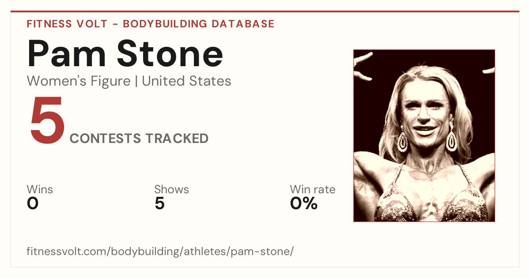Viewport: 530px width, 278px height.
Task: Select the United States country text
Action: point(186,81)
